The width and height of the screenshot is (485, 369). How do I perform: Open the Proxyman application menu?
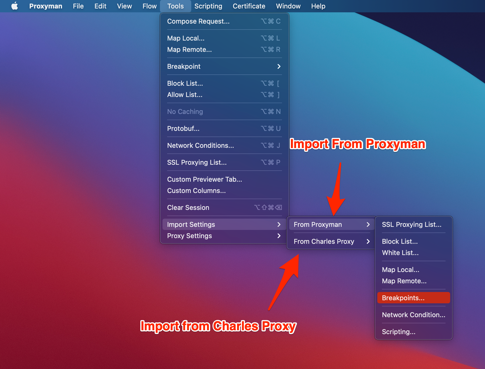pos(46,6)
